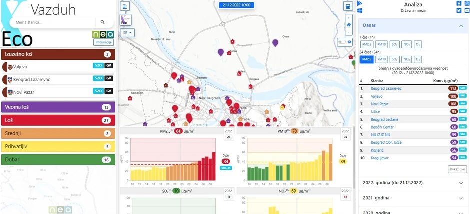
Task: Expand the Dobar category
Action: click(x=58, y=160)
